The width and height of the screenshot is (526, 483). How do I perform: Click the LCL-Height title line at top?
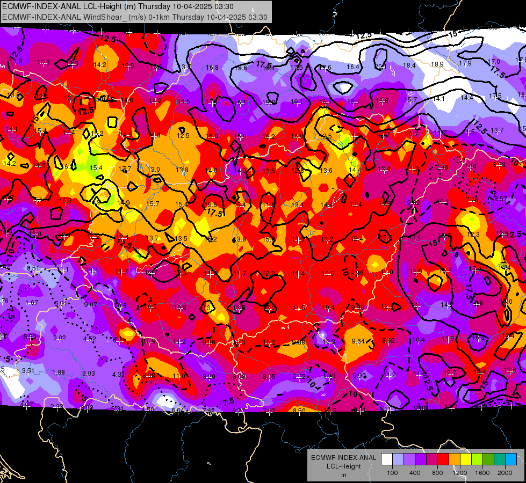(118, 6)
